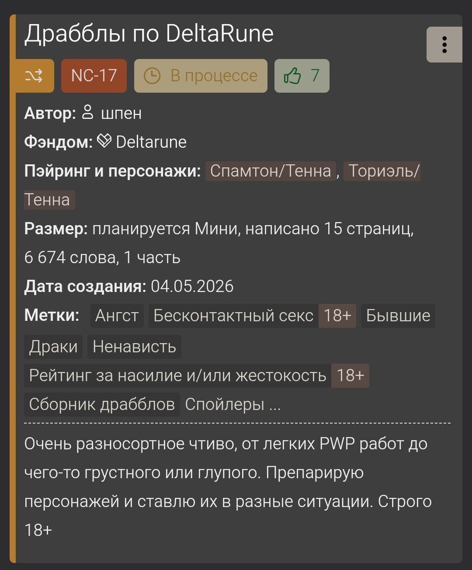Click the 'Пэйринг и персонажи:' label
This screenshot has width=472, height=570.
pyautogui.click(x=113, y=171)
